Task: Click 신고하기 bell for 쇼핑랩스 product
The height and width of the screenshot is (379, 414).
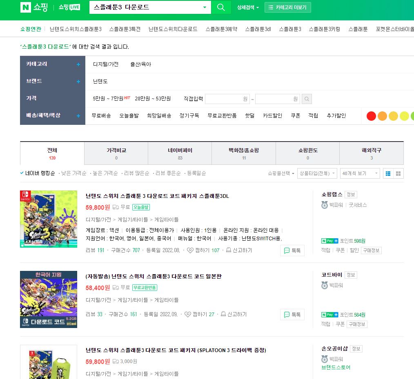Action: click(229, 250)
